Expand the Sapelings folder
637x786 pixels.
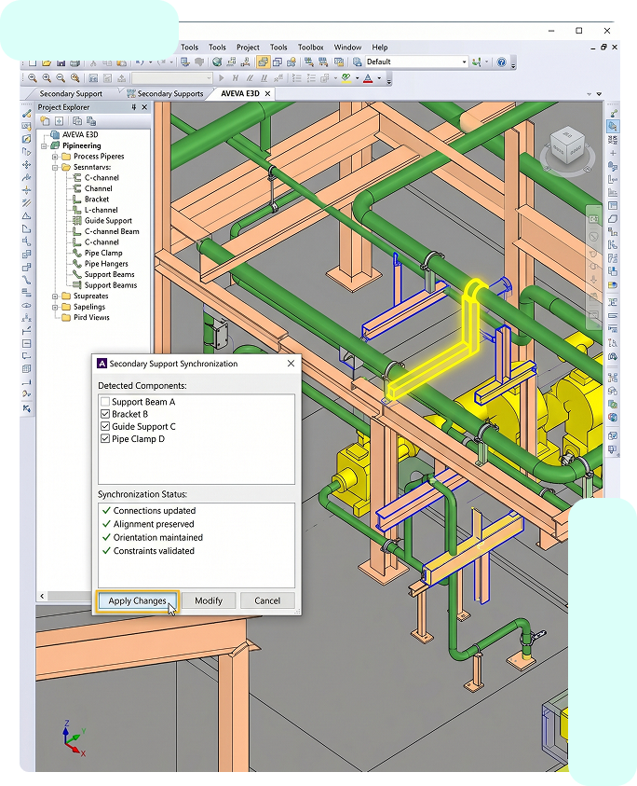pyautogui.click(x=55, y=307)
